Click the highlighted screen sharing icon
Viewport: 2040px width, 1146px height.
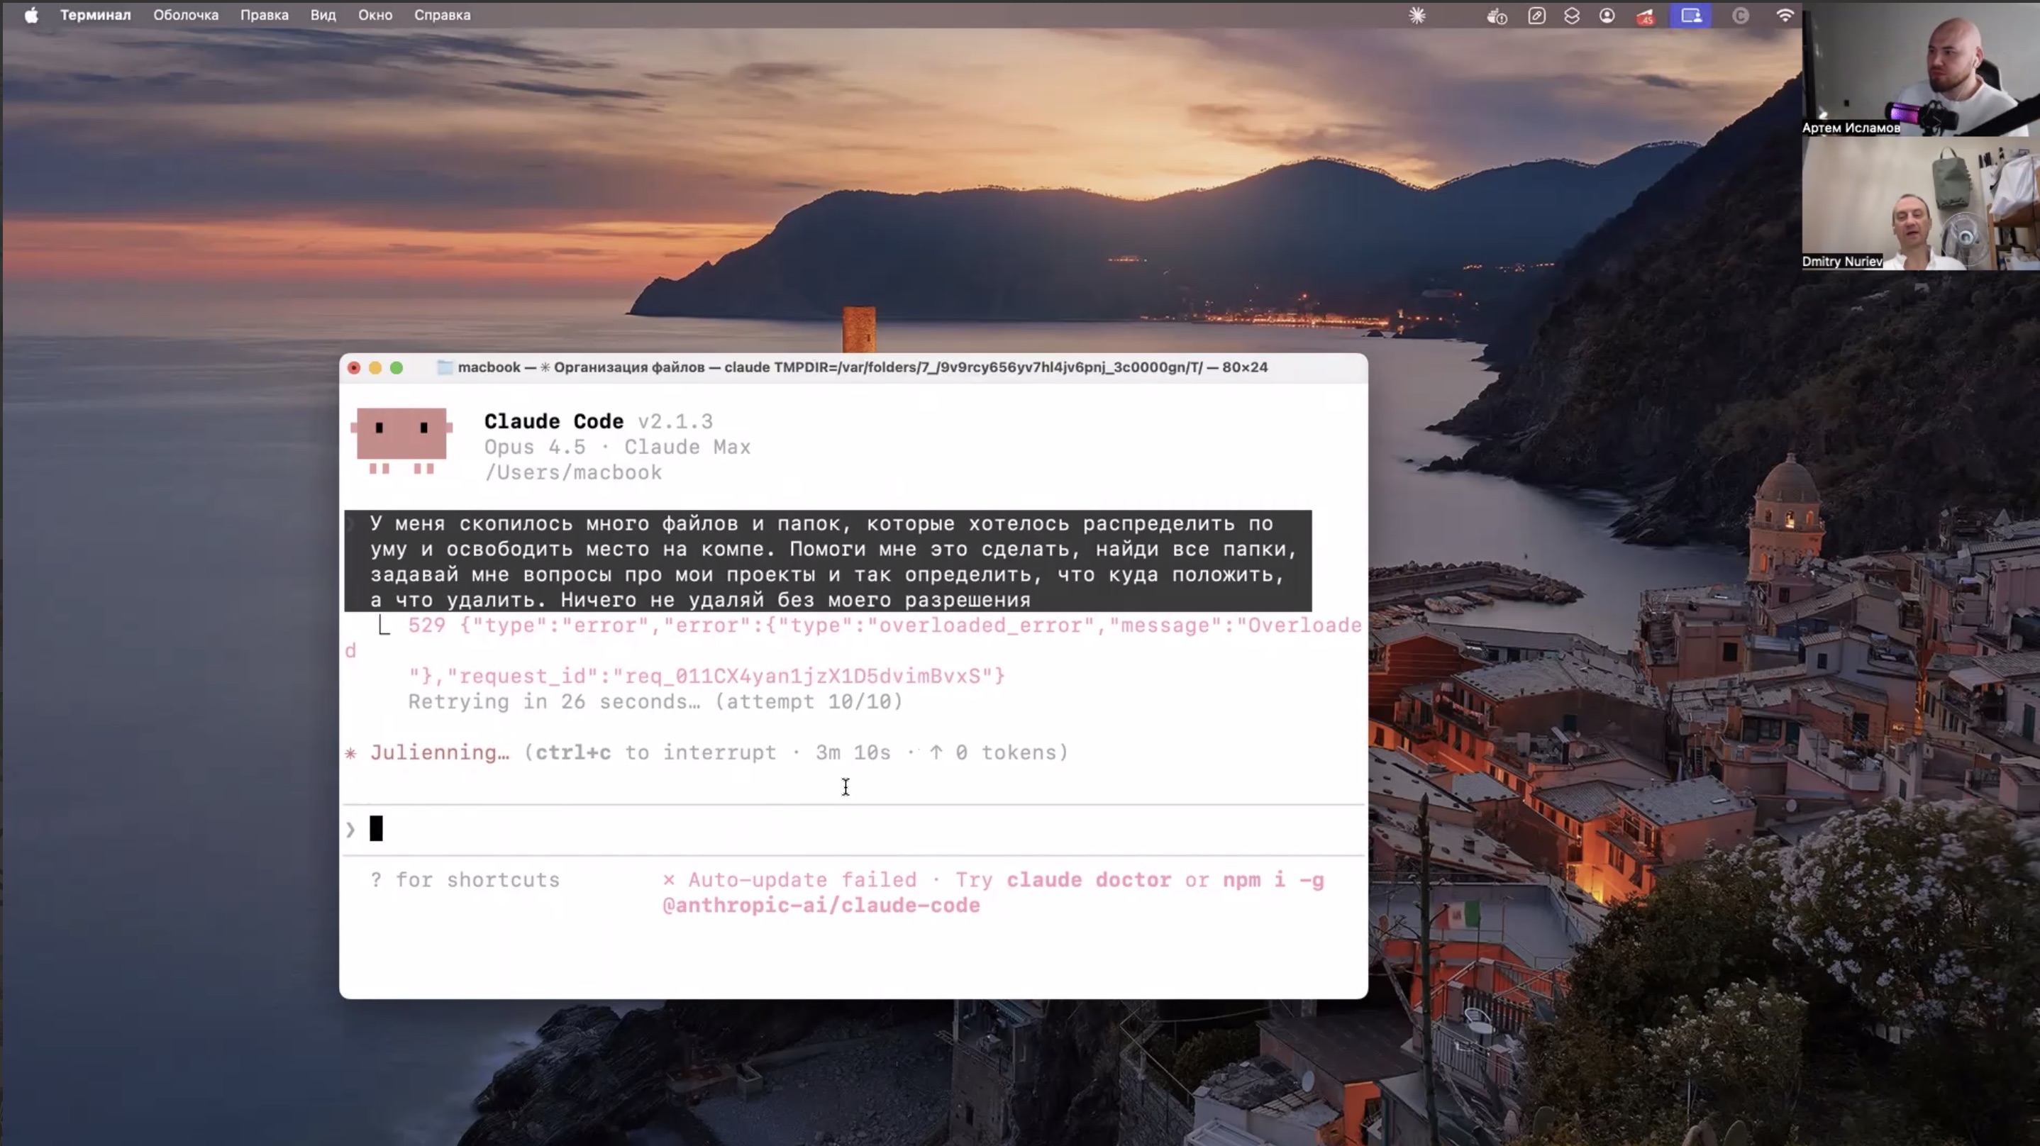tap(1691, 16)
